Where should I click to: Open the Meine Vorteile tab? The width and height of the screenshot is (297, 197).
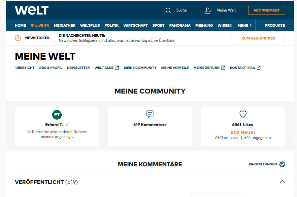pos(175,68)
